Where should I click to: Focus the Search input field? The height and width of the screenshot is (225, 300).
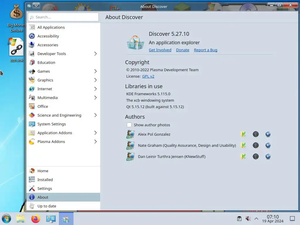63,17
